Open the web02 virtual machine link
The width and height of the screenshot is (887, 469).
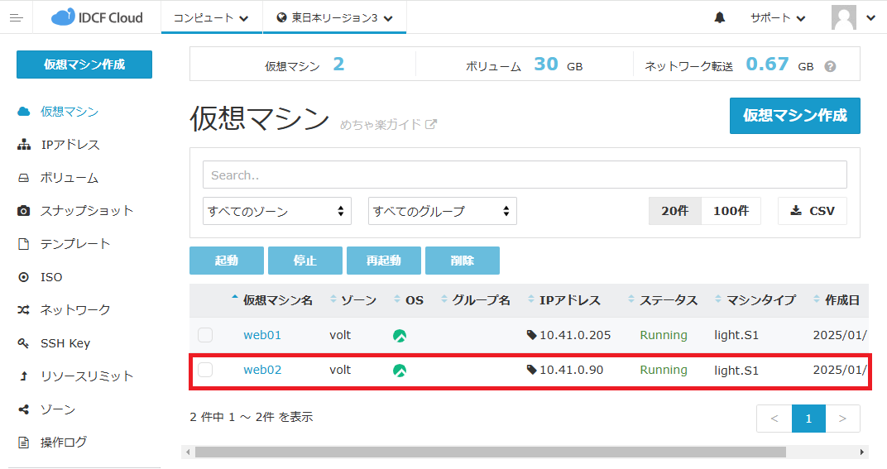262,370
